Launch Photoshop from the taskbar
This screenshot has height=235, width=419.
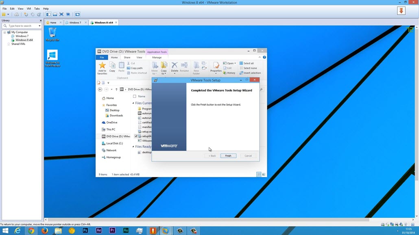point(85,231)
